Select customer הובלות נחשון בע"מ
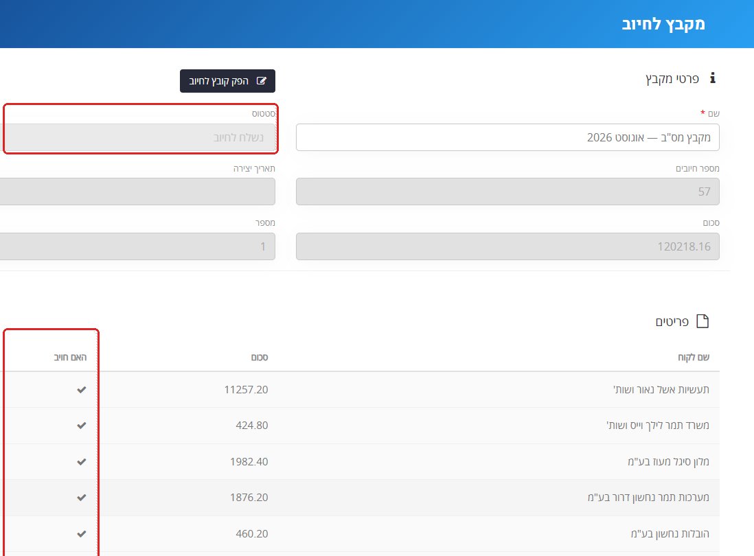Viewport: 754px width, 556px height. 670,533
